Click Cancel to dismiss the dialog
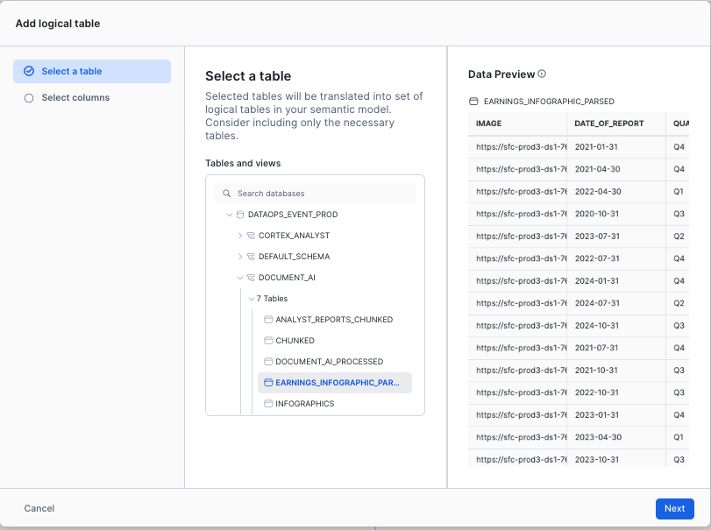 (x=39, y=508)
